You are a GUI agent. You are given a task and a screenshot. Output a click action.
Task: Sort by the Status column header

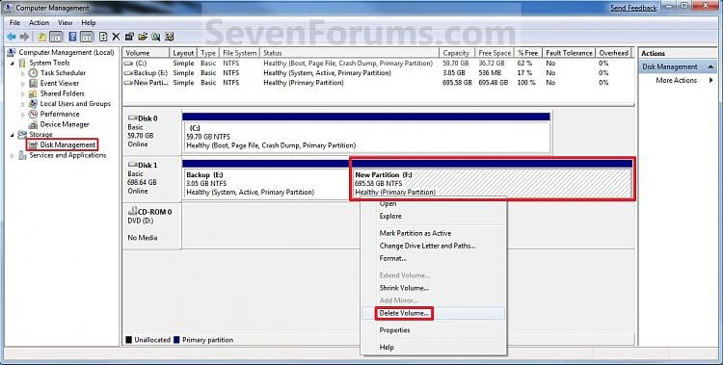click(349, 53)
